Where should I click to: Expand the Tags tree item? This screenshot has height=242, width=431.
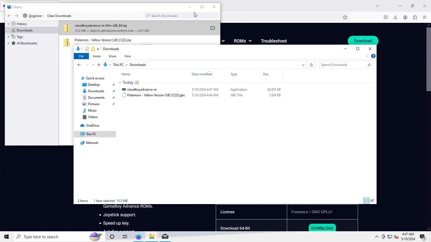[8, 37]
